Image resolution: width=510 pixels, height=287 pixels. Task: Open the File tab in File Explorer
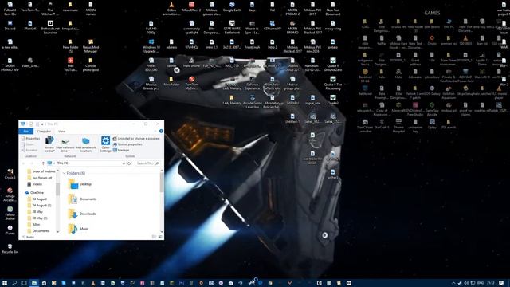pyautogui.click(x=26, y=131)
